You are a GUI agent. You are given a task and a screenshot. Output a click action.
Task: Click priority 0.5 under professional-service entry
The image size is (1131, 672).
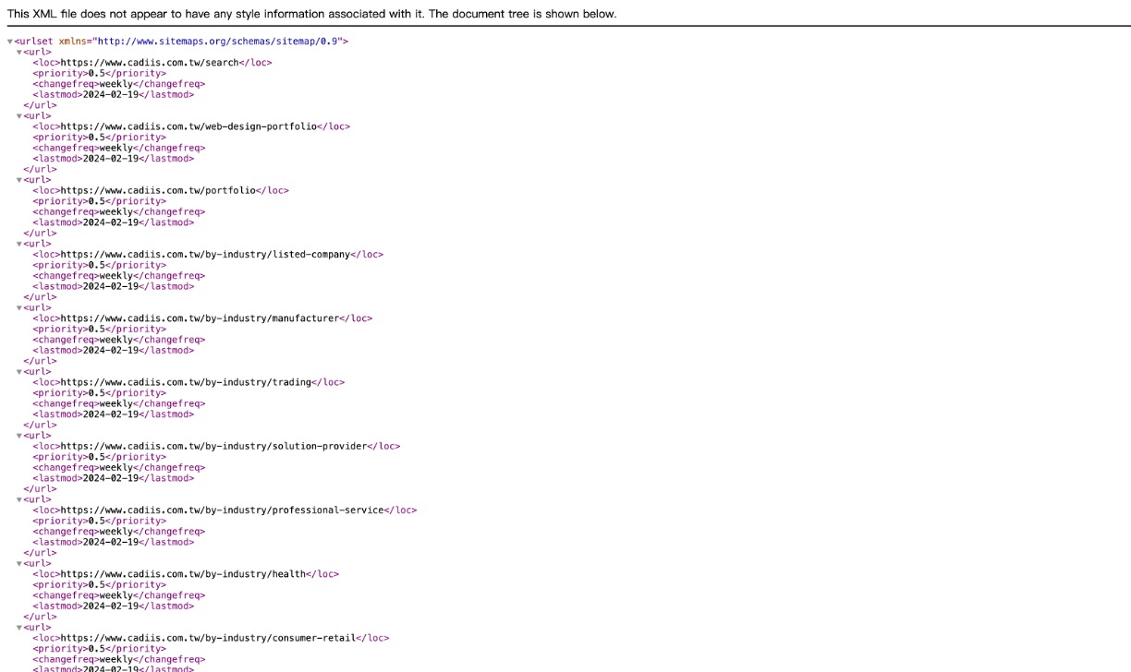click(97, 521)
